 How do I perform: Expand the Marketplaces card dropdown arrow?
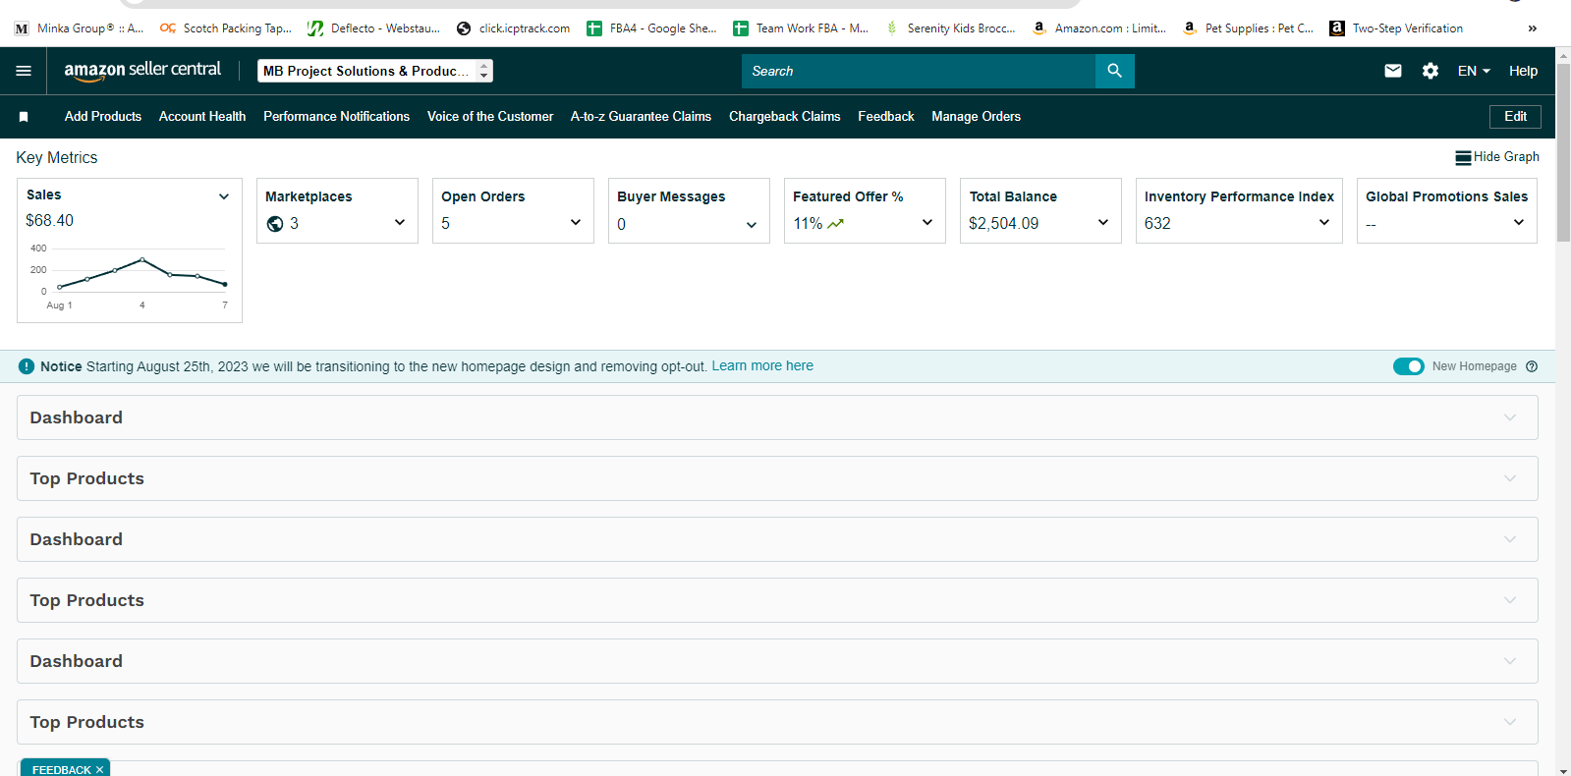coord(400,222)
